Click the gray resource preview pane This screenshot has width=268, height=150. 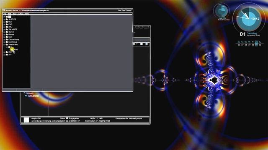click(x=82, y=52)
